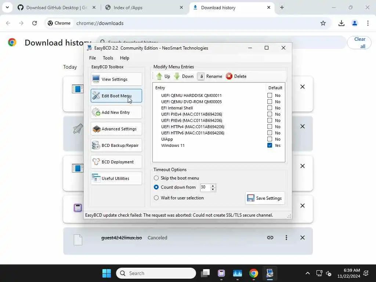Check default box for UEFI QEMU DVD-ROM
The height and width of the screenshot is (282, 376).
click(x=270, y=102)
